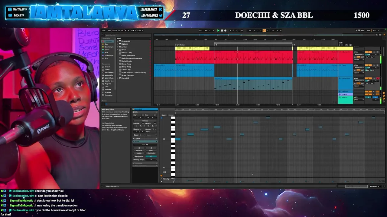Click the Reverse notes button
Image resolution: width=387 pixels, height=217 pixels.
click(139, 150)
